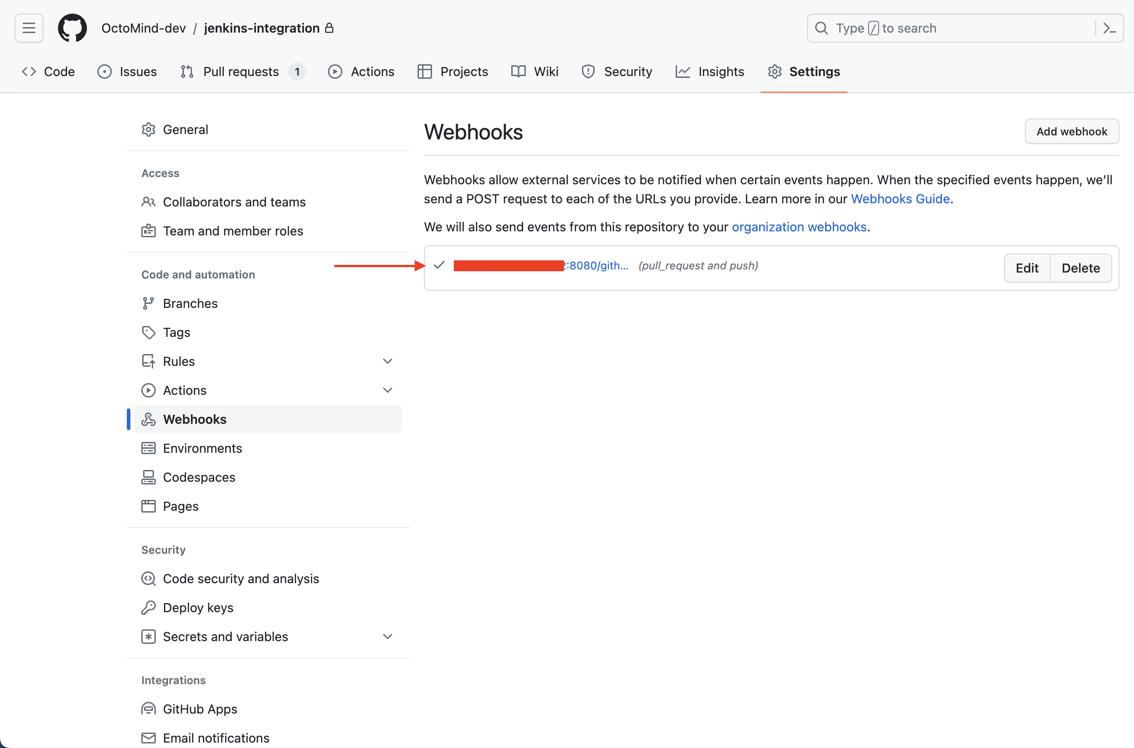Expand Secrets and variables section
The image size is (1134, 748).
pos(387,636)
